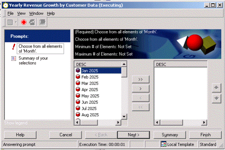Select the Mar 2025 cube icon

pos(78,83)
